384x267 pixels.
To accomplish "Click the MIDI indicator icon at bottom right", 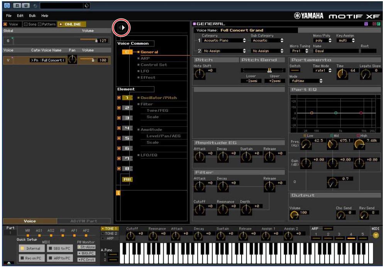I will pyautogui.click(x=376, y=235).
